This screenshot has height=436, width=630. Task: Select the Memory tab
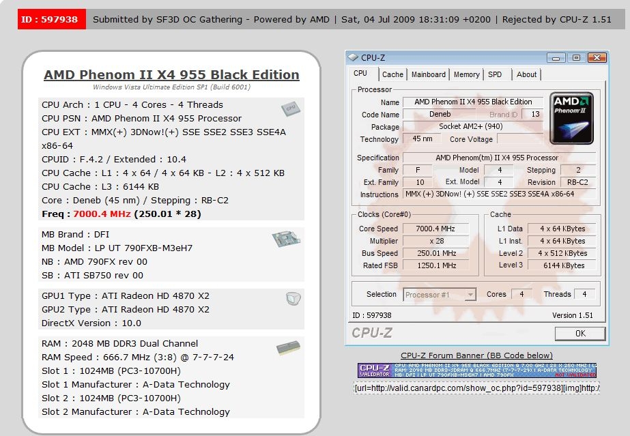tap(467, 74)
